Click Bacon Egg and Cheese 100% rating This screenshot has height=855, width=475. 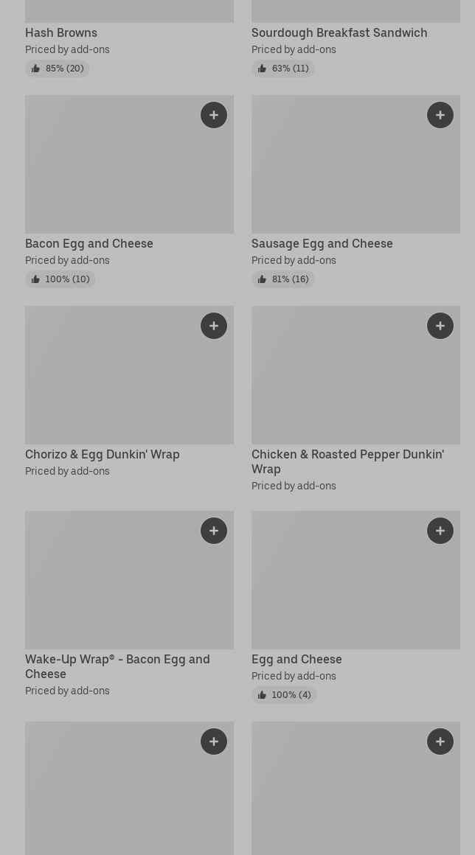point(60,279)
